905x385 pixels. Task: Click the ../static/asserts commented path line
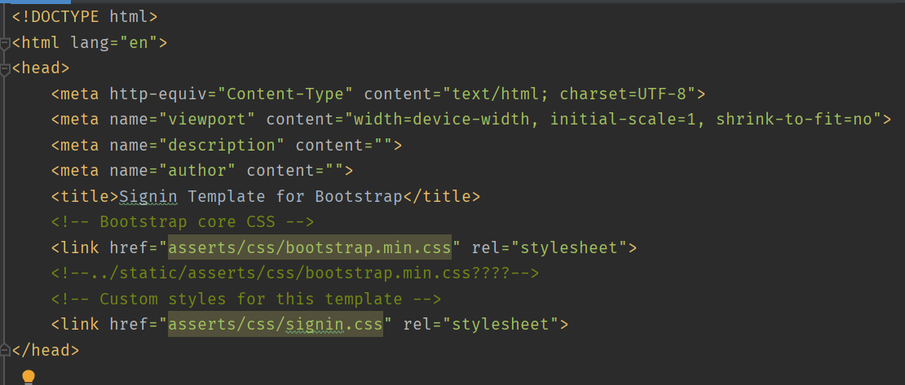coord(295,273)
